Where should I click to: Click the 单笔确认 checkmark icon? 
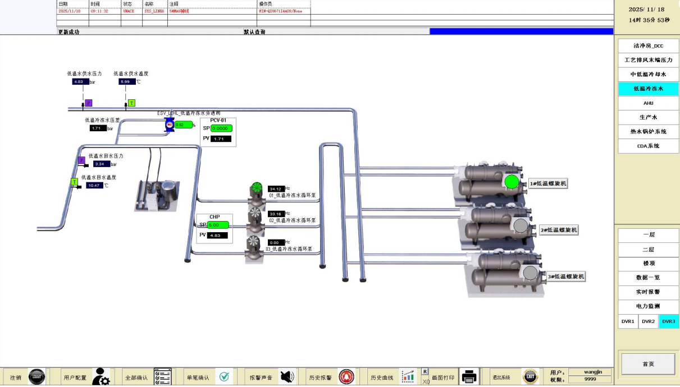[225, 377]
